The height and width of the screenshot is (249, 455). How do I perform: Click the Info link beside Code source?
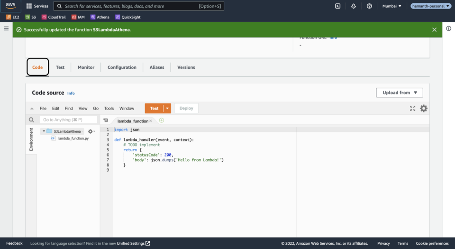tap(71, 93)
